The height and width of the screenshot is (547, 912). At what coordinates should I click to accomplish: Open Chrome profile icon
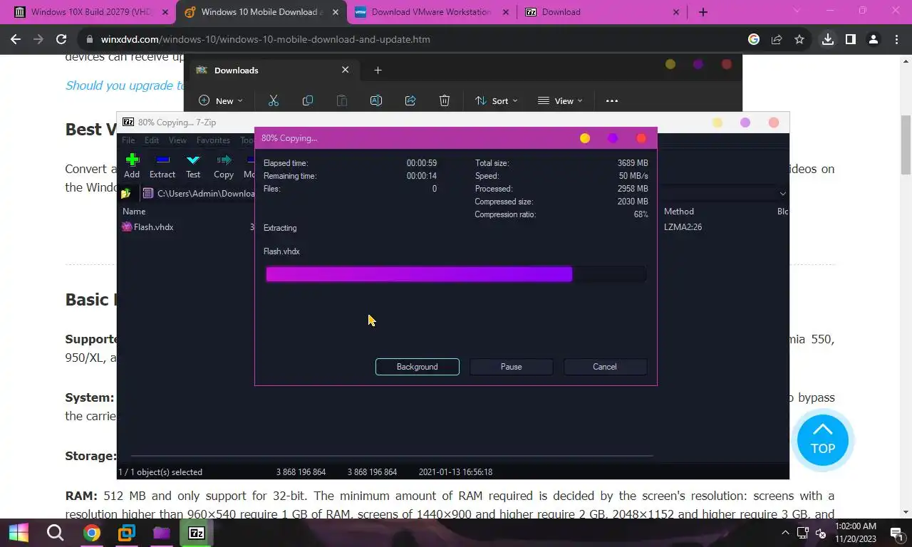click(874, 40)
